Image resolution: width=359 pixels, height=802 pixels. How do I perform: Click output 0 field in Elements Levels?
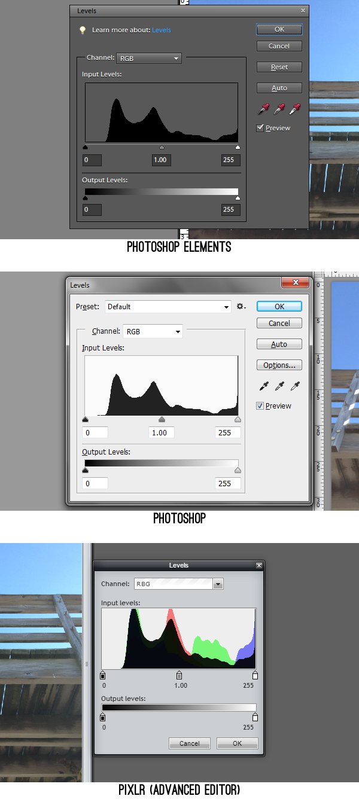(92, 210)
